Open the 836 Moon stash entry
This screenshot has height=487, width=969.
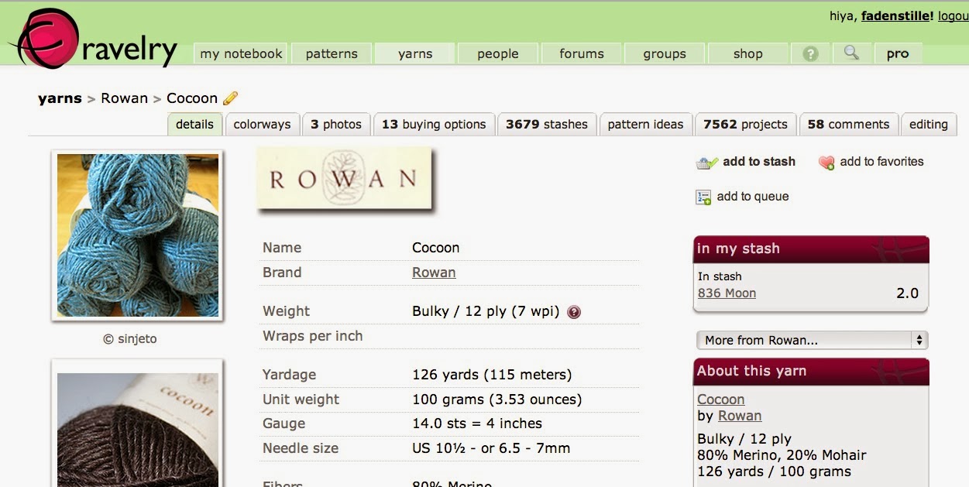click(727, 293)
